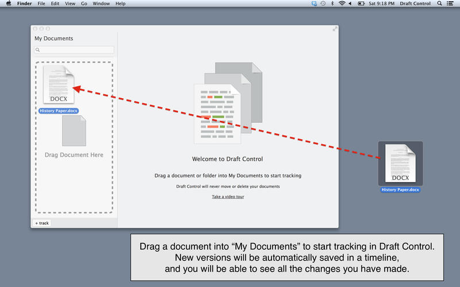Click the Bluetooth status icon

[332, 3]
